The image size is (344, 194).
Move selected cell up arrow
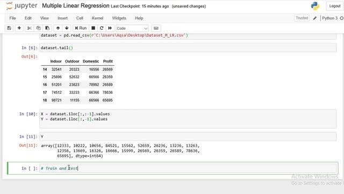58,28
